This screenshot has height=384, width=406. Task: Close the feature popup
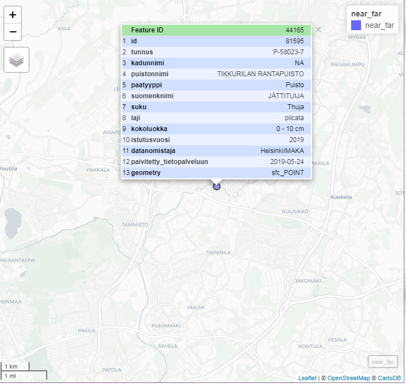tap(318, 30)
